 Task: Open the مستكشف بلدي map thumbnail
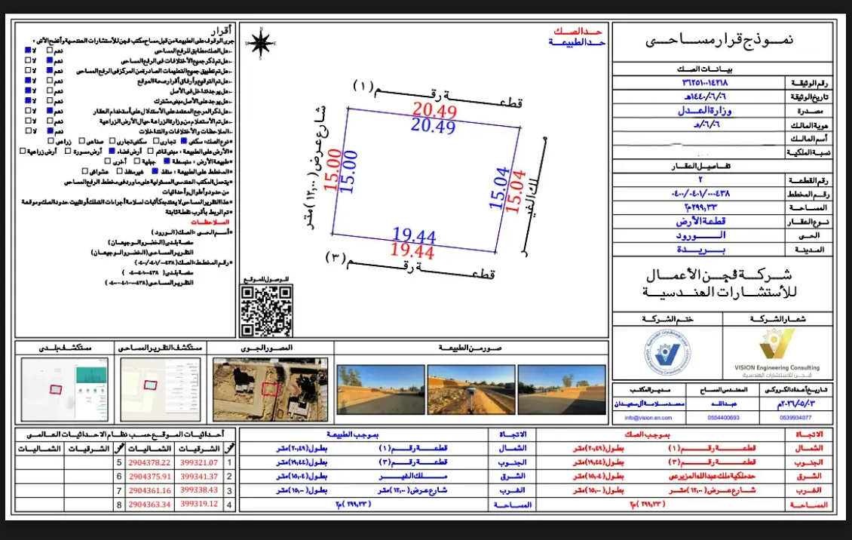[65, 389]
